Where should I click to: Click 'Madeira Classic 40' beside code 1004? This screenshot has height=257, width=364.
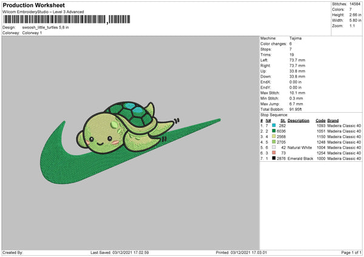pyautogui.click(x=344, y=147)
